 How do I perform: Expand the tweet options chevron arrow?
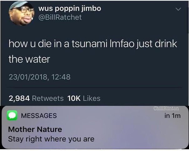pyautogui.click(x=178, y=9)
